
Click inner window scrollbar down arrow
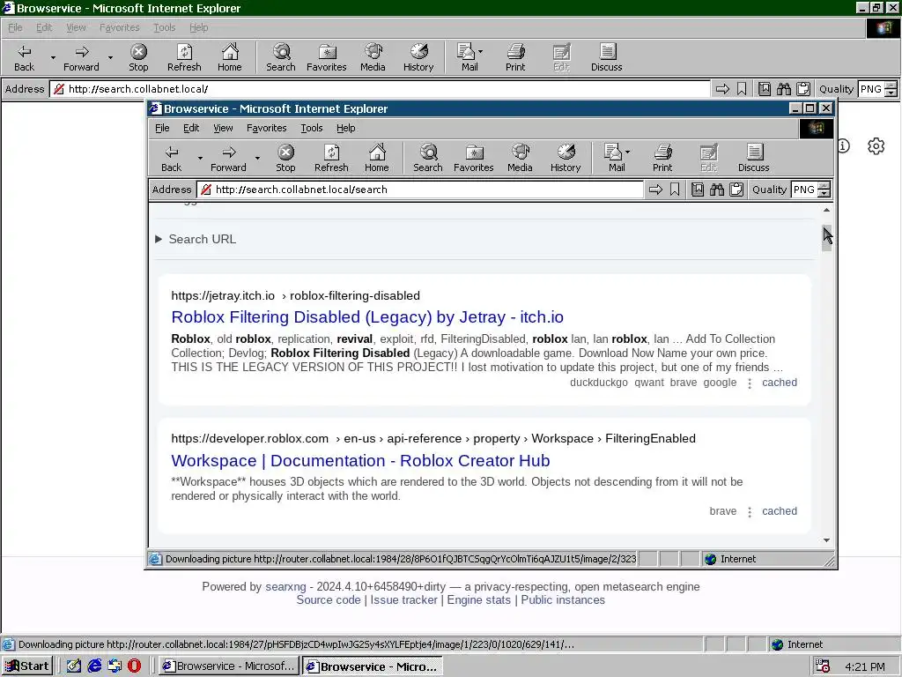[826, 540]
